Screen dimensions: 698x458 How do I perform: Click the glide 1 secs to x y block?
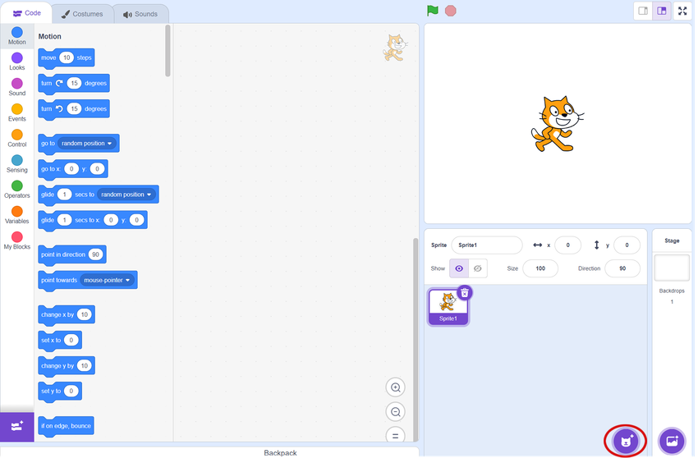[93, 221]
